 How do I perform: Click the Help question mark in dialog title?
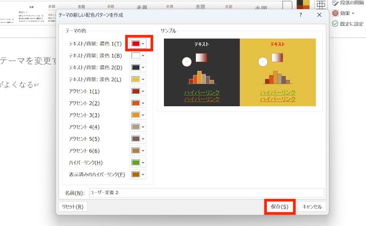[x=300, y=15]
